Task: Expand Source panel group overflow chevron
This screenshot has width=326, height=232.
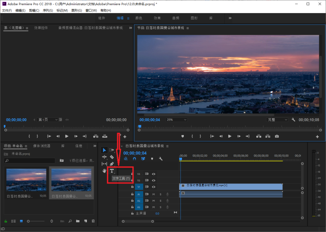Action: click(x=130, y=28)
